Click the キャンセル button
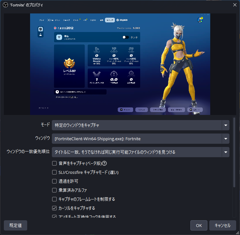 coord(222,225)
